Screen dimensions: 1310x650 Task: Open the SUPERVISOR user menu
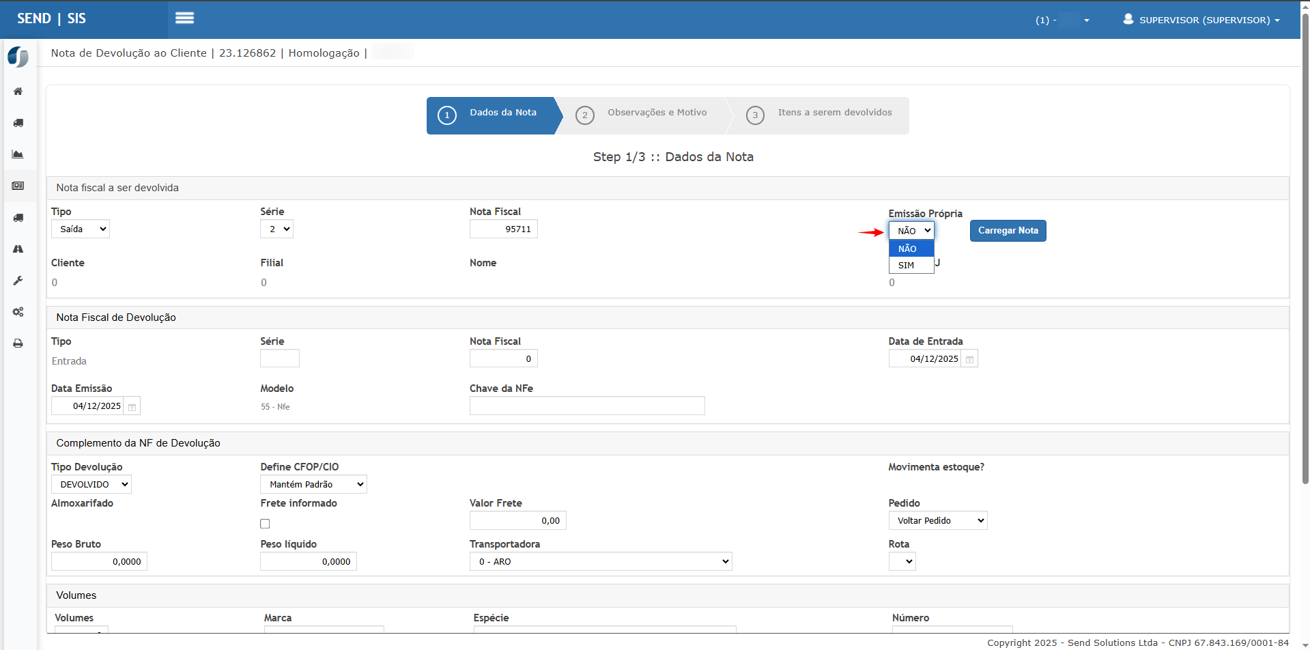point(1203,20)
